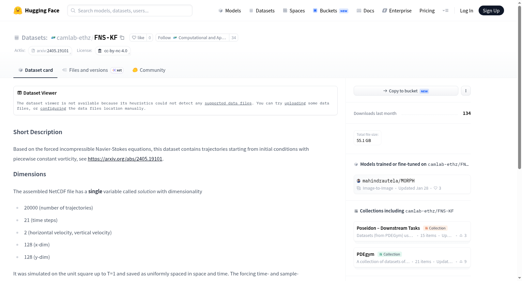The height and width of the screenshot is (281, 522).
Task: Open the mahindrautela/MORPH model card
Action: point(412,184)
